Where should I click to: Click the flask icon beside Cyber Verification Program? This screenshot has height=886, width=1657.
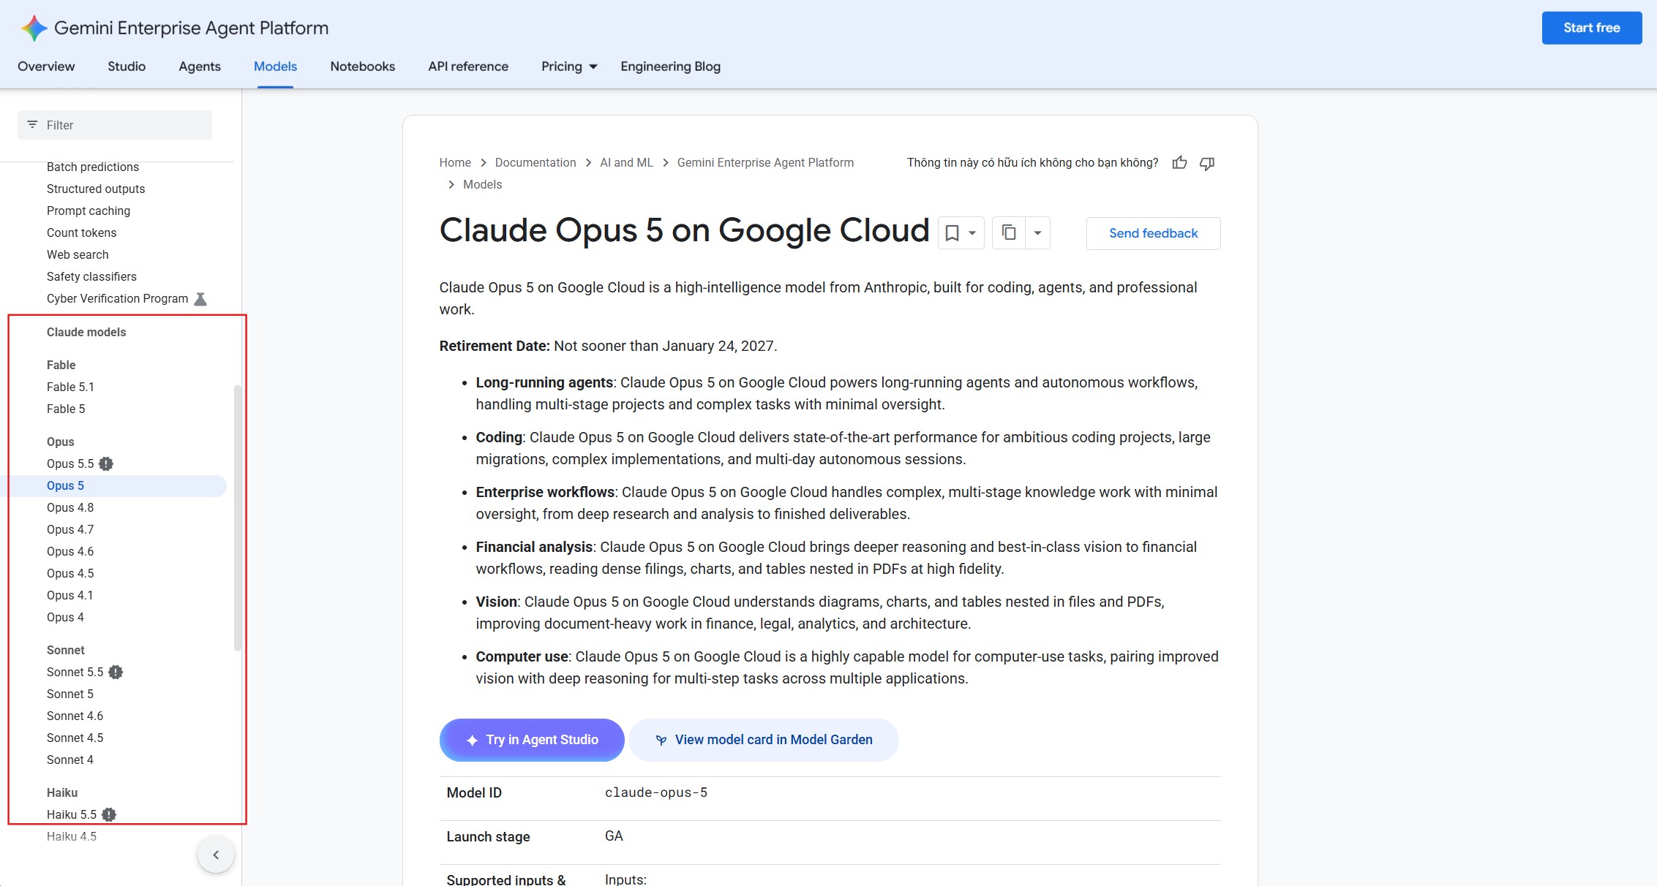click(x=200, y=298)
